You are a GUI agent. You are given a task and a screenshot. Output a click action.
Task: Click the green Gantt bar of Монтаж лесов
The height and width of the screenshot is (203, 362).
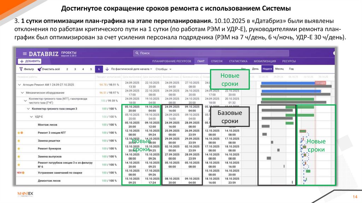[290, 123]
